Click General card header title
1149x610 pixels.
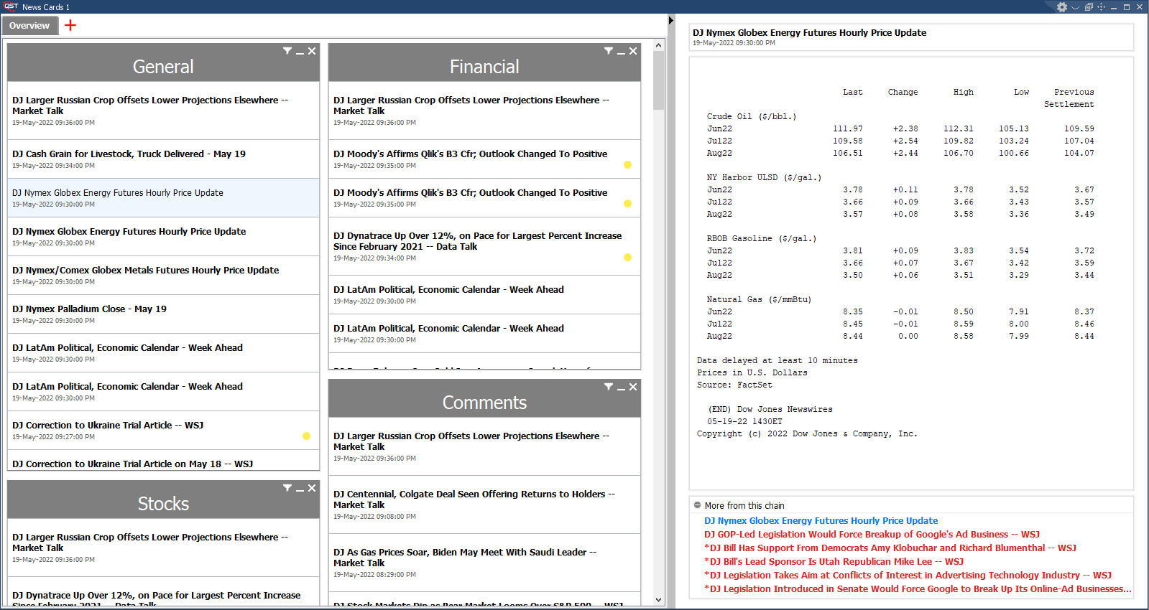pos(163,67)
